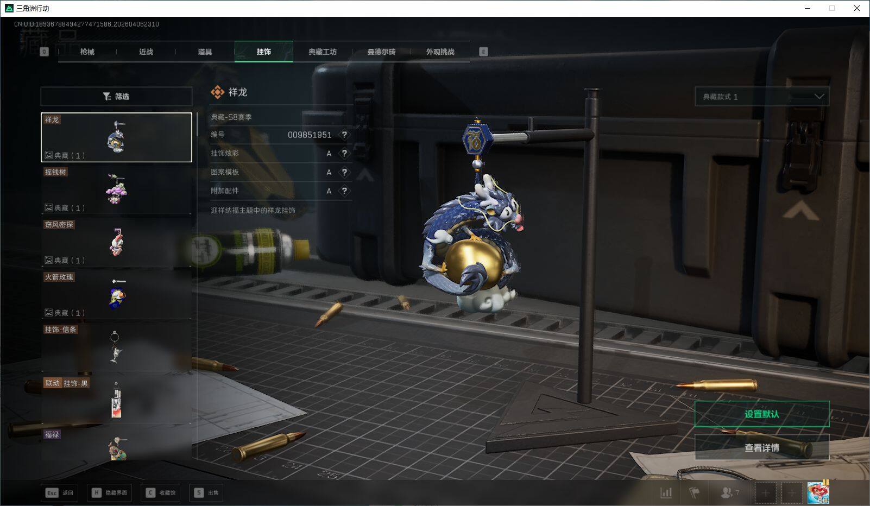
Task: Click the orange diamond icon beside 祥龙 title
Action: click(217, 92)
